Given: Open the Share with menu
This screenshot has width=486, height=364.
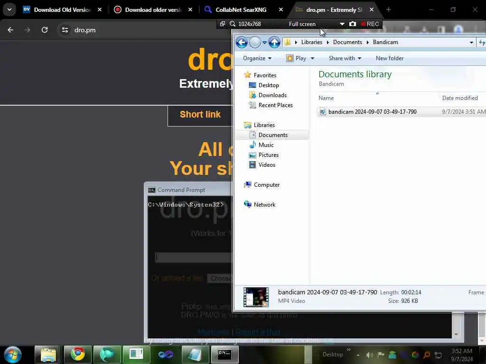Looking at the screenshot, I should pyautogui.click(x=345, y=58).
